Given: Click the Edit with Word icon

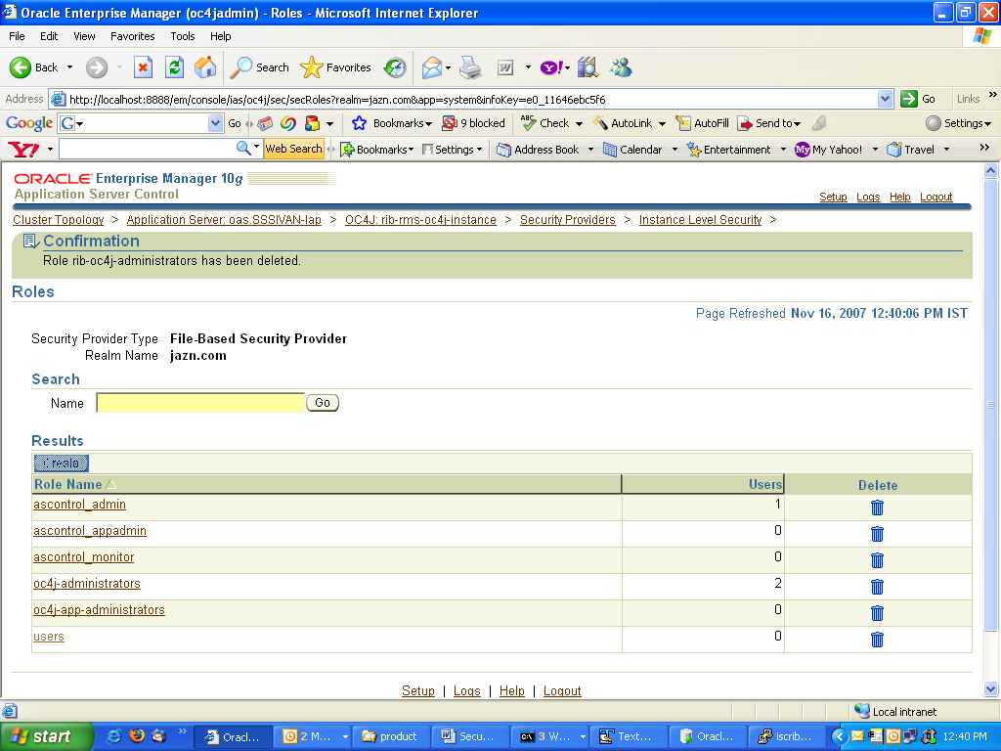Looking at the screenshot, I should (x=505, y=67).
